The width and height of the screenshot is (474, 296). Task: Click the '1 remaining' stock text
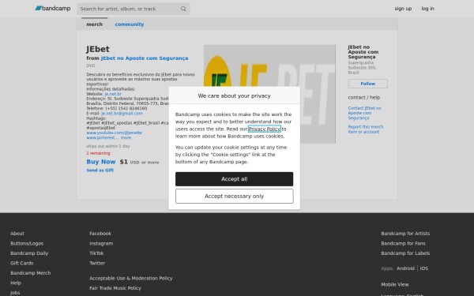[98, 153]
